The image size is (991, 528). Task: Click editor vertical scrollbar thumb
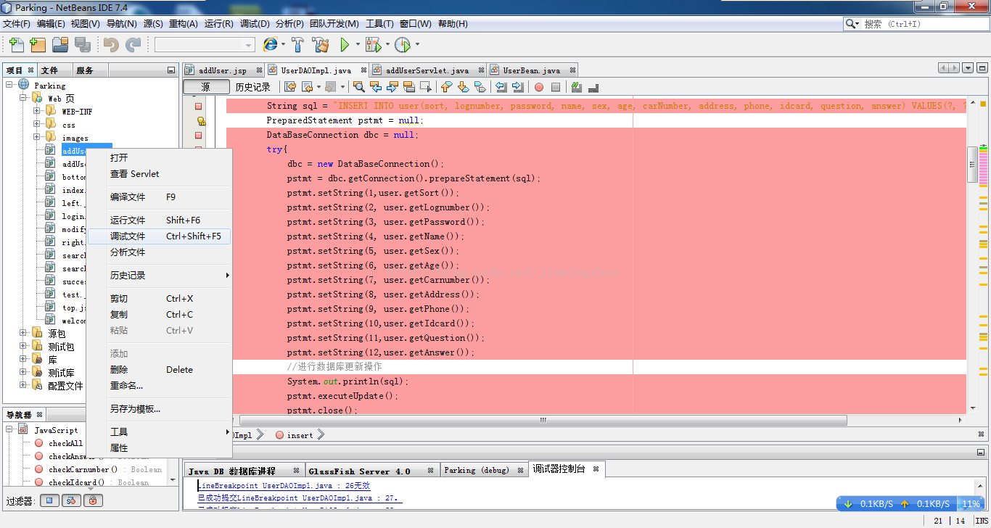pos(972,165)
